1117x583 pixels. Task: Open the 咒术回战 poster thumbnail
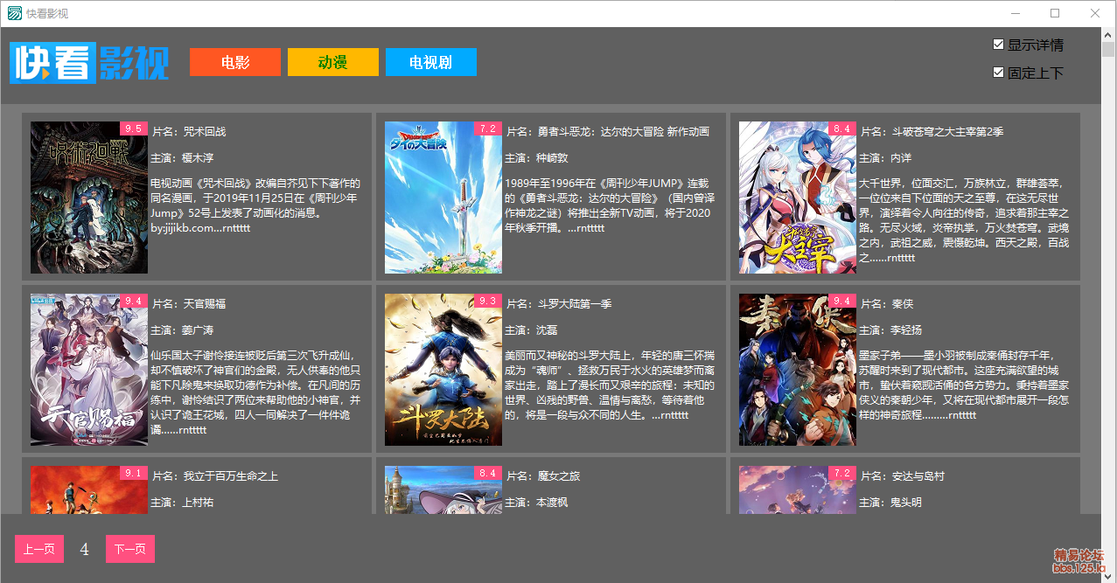(x=89, y=198)
